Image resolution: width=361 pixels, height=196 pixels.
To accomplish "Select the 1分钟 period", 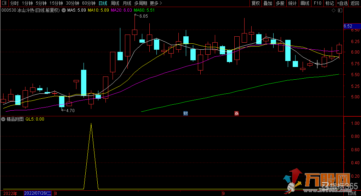I will [x=27, y=3].
